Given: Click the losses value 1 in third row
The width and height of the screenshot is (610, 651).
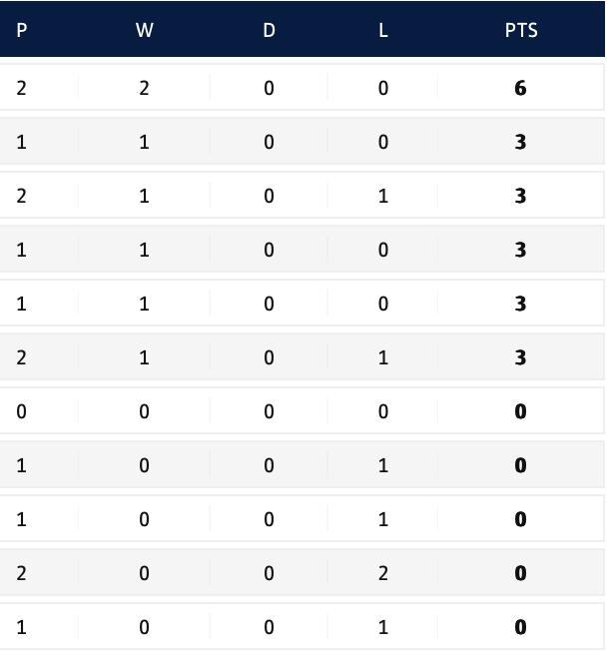Looking at the screenshot, I should coord(382,196).
